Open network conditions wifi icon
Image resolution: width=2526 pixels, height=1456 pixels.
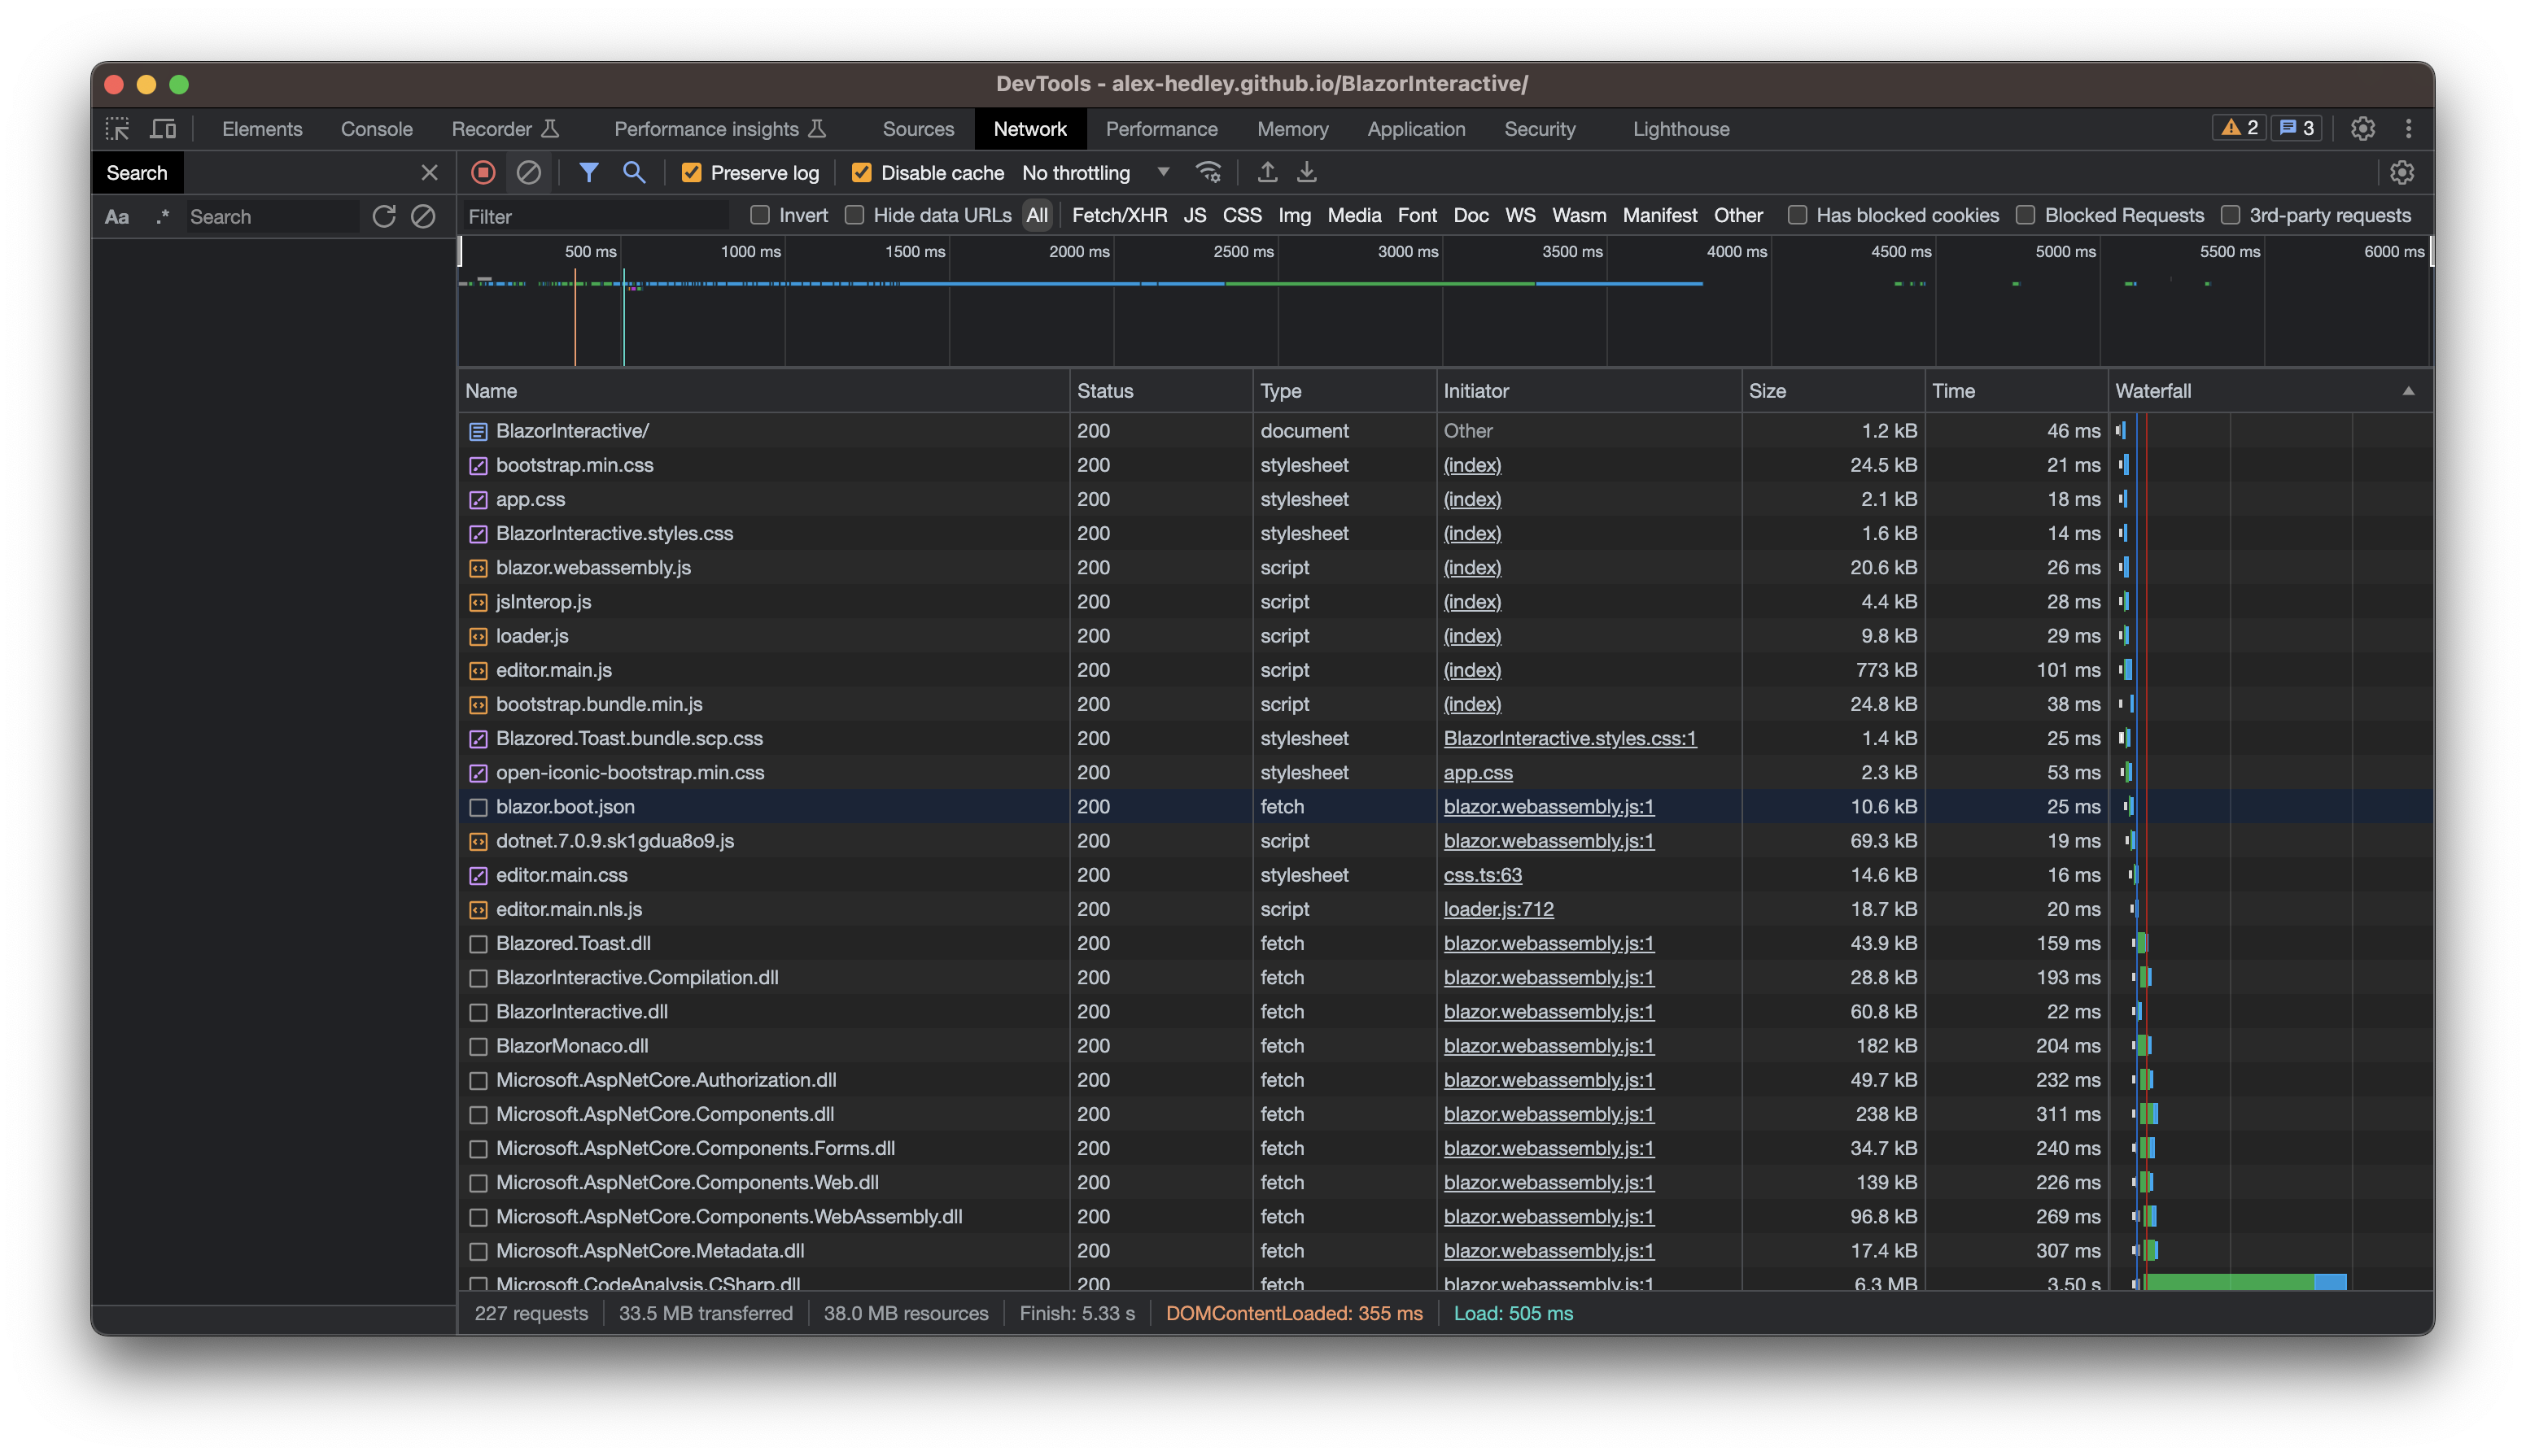pos(1208,173)
